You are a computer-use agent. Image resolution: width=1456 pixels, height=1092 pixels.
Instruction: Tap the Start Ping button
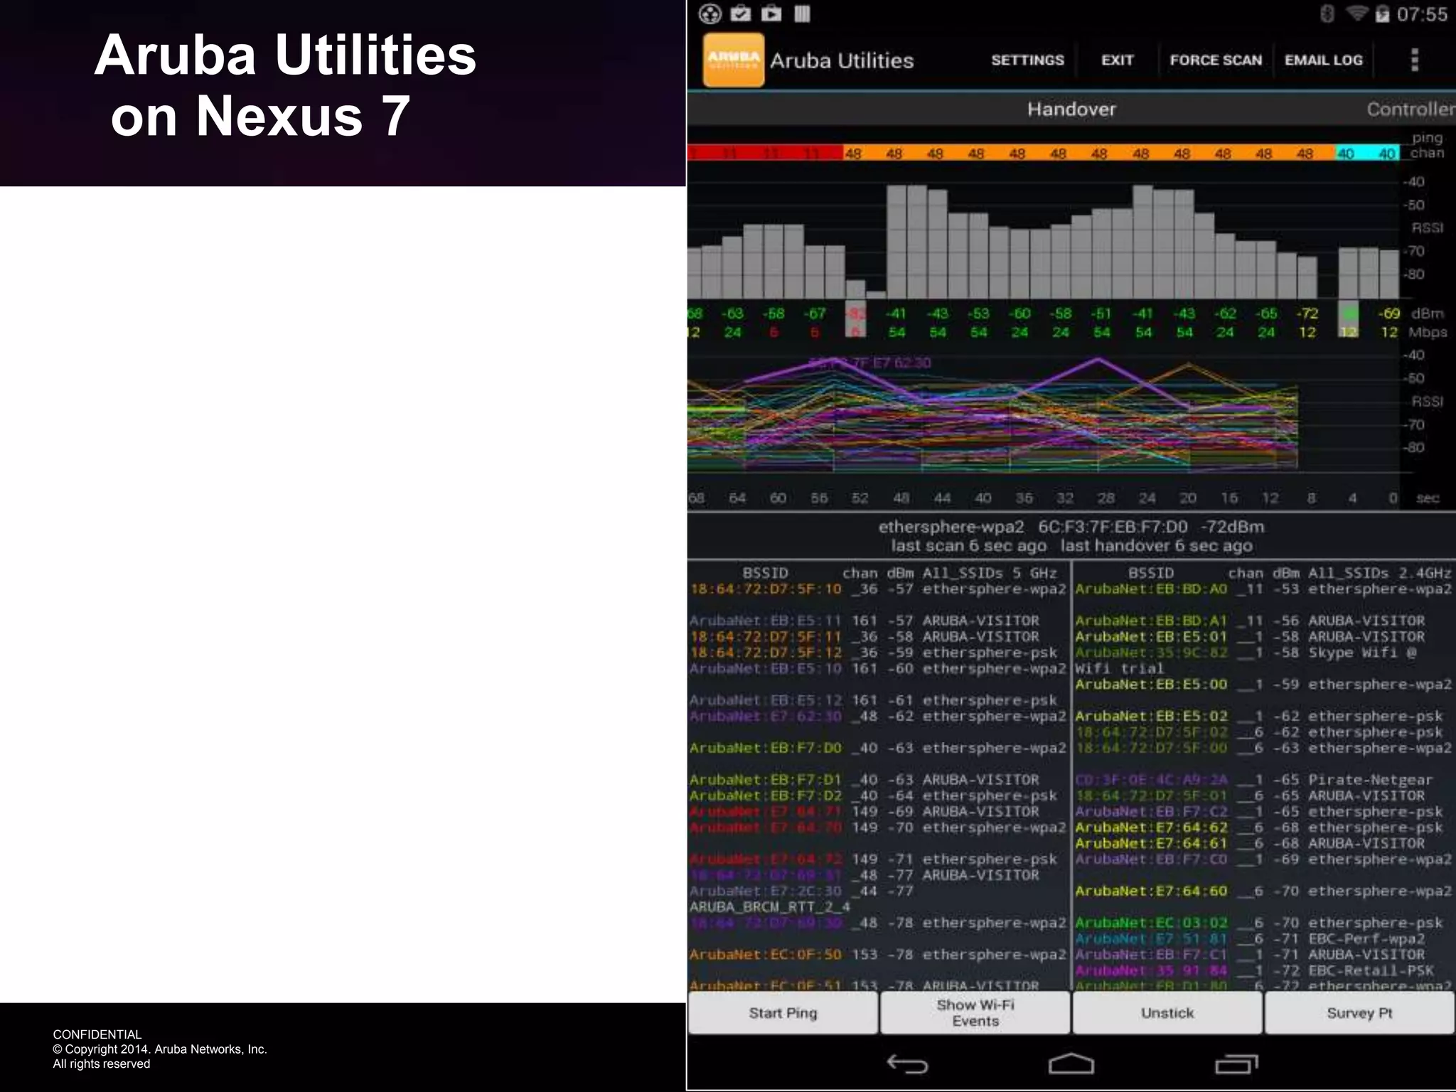783,1012
